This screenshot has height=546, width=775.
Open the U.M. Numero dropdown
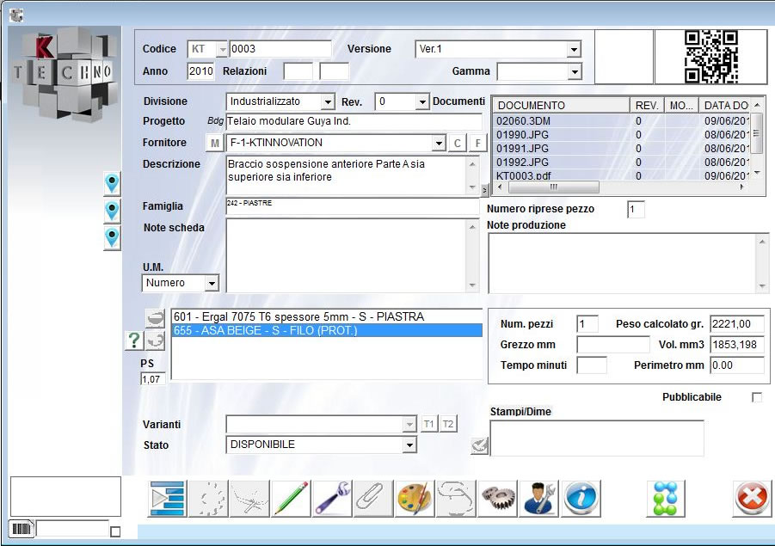[212, 284]
